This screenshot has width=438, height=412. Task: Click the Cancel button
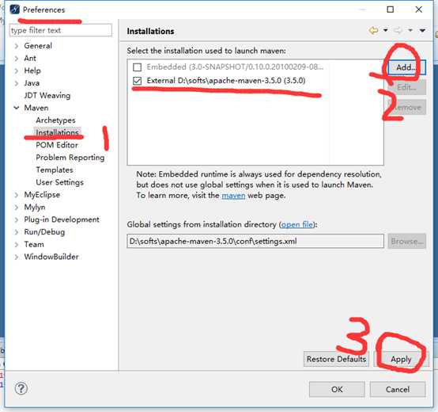[398, 389]
